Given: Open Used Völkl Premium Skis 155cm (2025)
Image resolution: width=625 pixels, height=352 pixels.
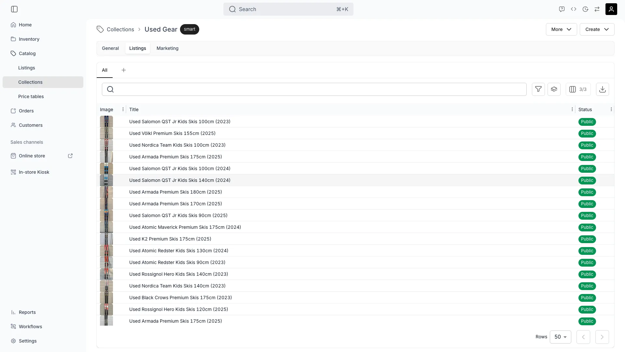Looking at the screenshot, I should pyautogui.click(x=172, y=133).
